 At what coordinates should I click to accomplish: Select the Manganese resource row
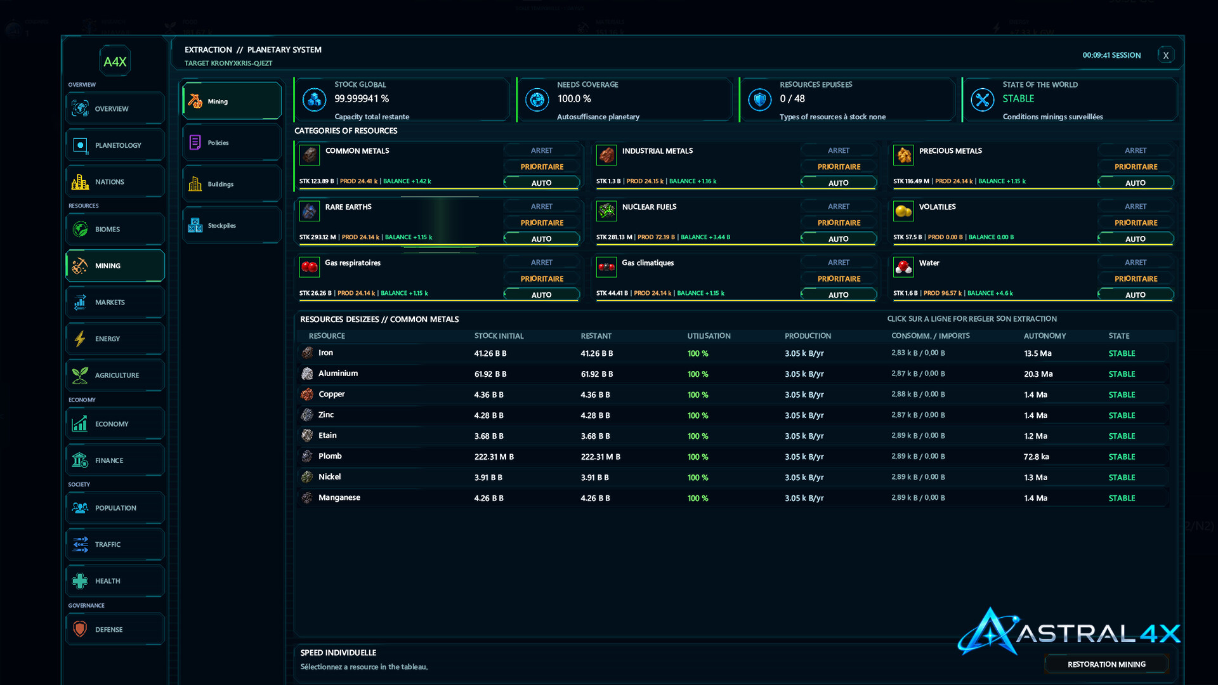[x=733, y=498]
